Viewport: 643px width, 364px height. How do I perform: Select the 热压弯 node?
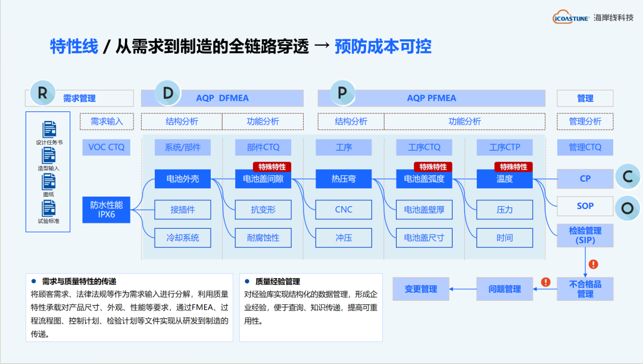[344, 179]
